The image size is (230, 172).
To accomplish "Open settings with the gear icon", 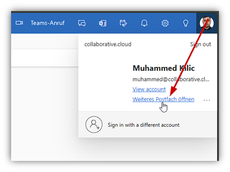I will (x=165, y=23).
